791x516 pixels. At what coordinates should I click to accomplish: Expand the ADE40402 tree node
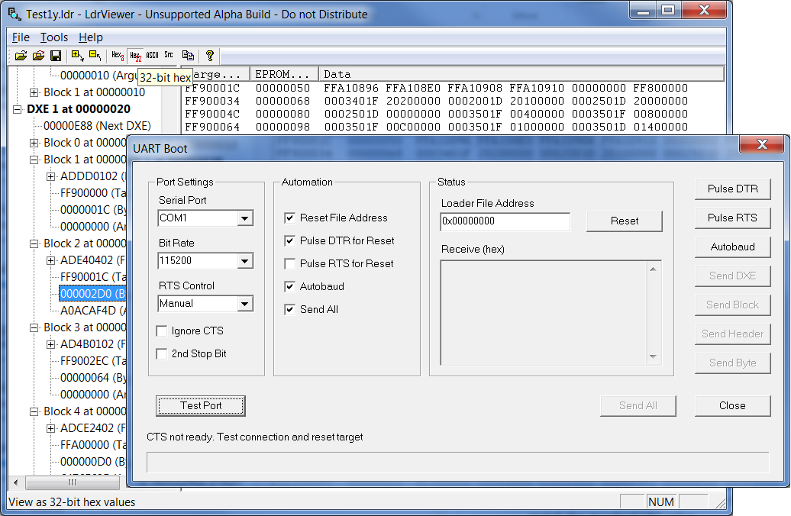pyautogui.click(x=50, y=260)
